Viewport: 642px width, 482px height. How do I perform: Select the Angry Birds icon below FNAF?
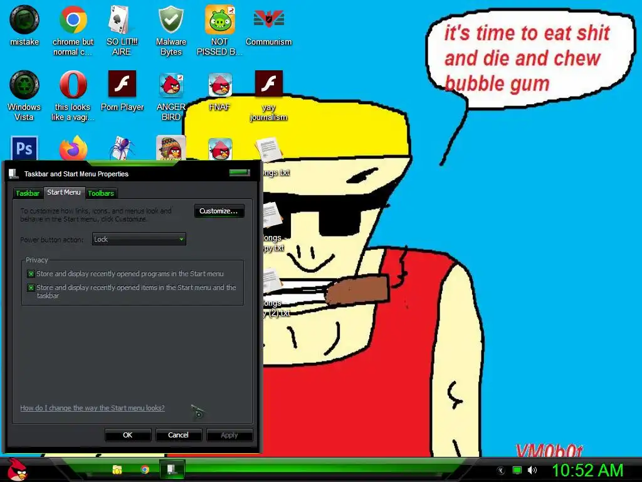pyautogui.click(x=220, y=149)
